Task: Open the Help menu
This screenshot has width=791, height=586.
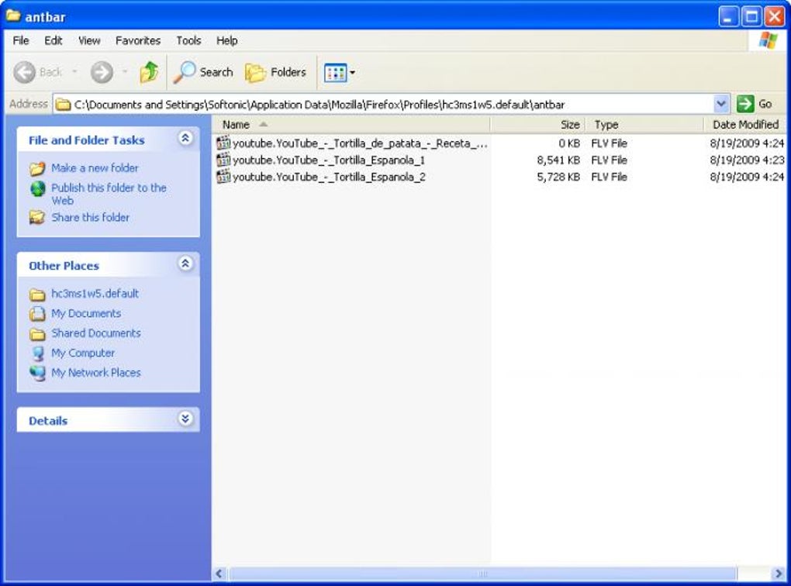Action: pyautogui.click(x=227, y=40)
